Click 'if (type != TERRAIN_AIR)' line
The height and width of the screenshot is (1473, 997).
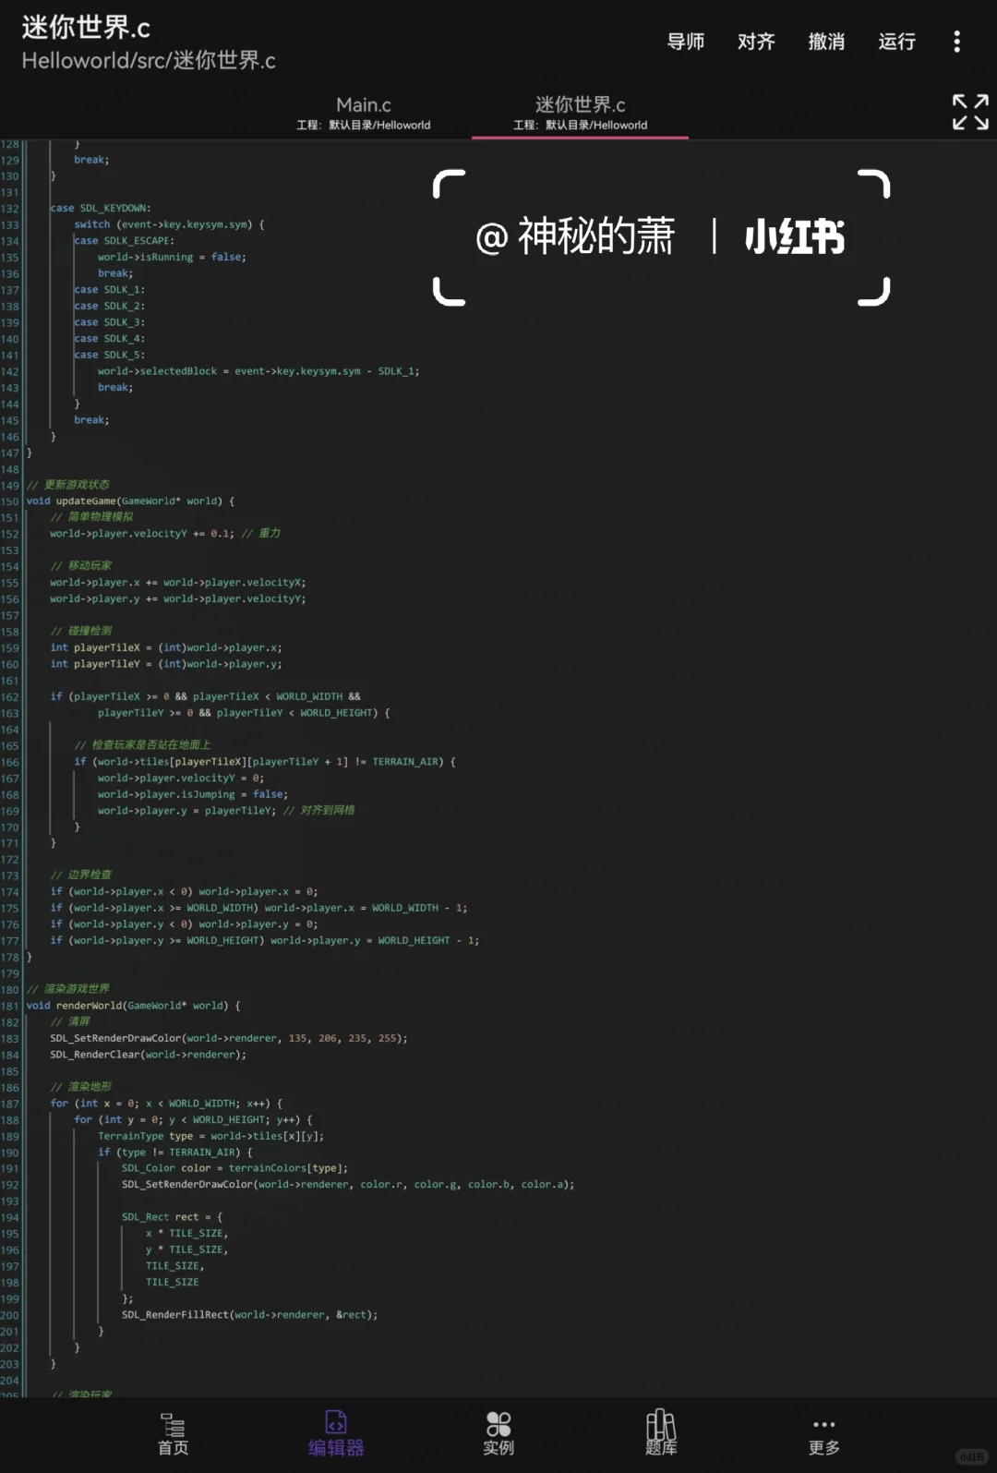click(x=175, y=1153)
